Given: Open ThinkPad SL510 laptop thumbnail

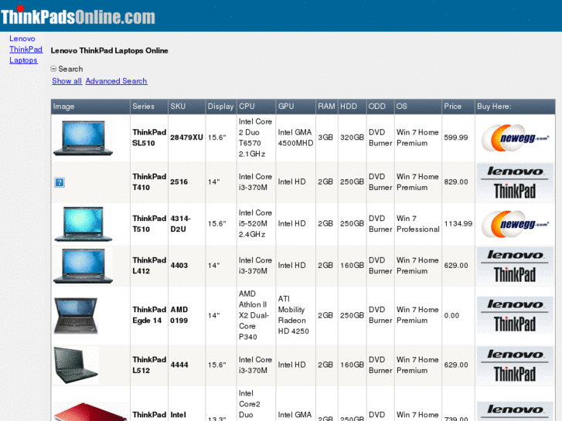Looking at the screenshot, I should 83,138.
